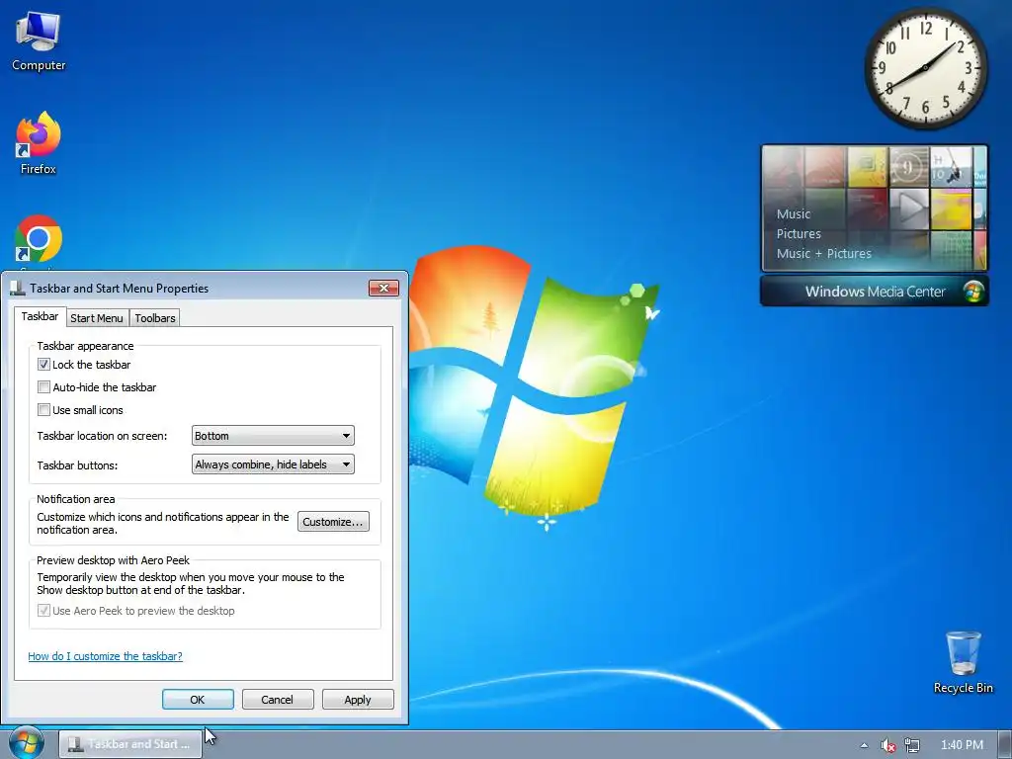
Task: Uncheck Lock the taskbar
Action: 43,365
